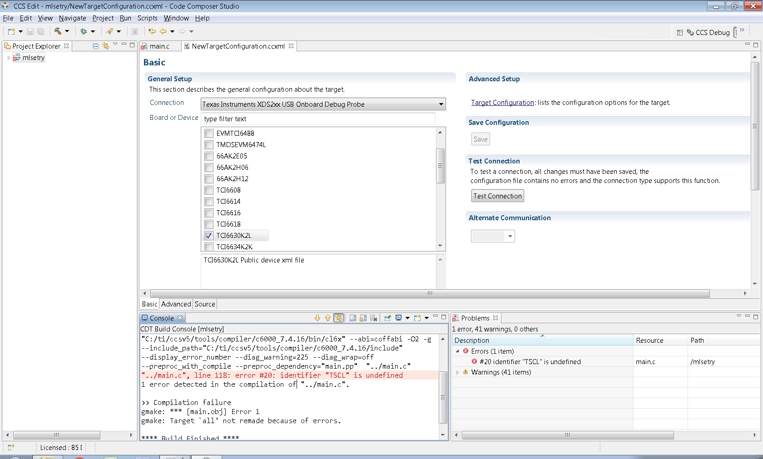This screenshot has height=459, width=763.
Task: Click the Debug bug icon in toolbar
Action: click(84, 31)
